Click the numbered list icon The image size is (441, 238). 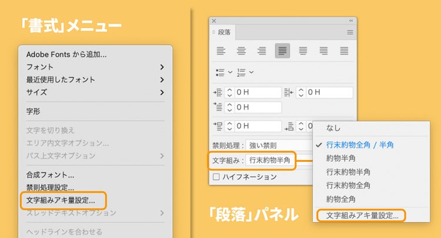tap(241, 73)
